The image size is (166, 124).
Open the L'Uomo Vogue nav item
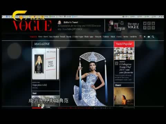click(78, 37)
